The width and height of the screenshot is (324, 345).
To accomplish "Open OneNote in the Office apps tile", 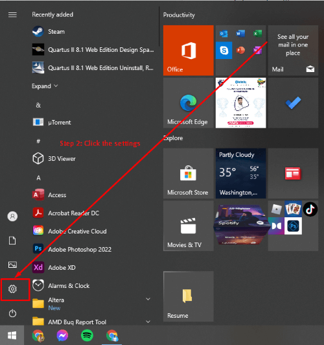I will 257,51.
